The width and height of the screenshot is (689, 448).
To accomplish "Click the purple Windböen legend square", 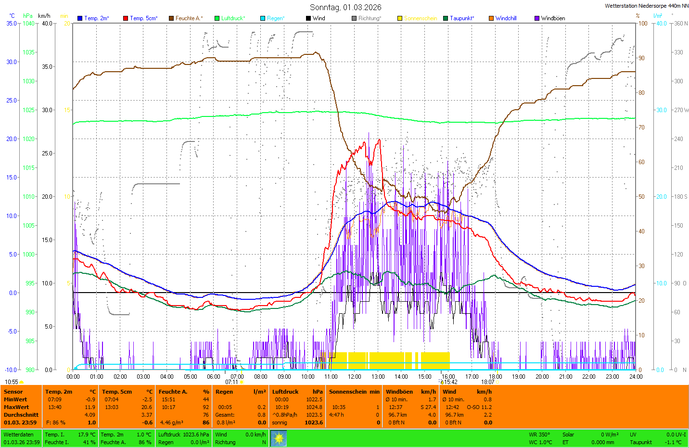I will tap(537, 18).
